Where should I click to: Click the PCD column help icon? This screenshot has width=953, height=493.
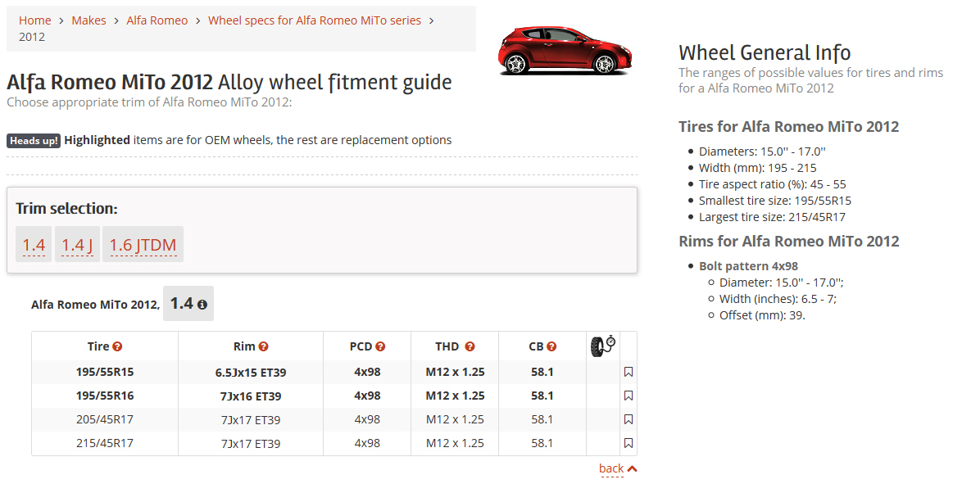[x=380, y=346]
